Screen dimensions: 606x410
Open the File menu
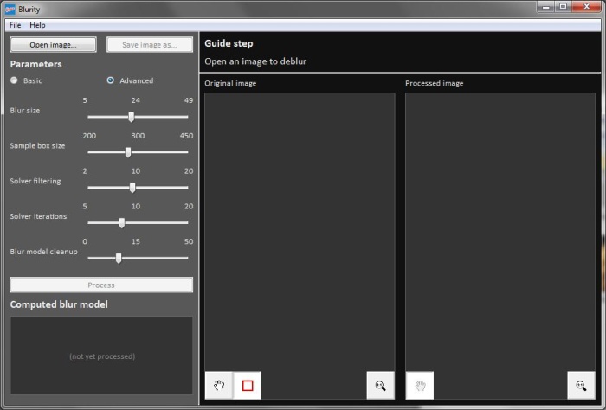(x=15, y=25)
